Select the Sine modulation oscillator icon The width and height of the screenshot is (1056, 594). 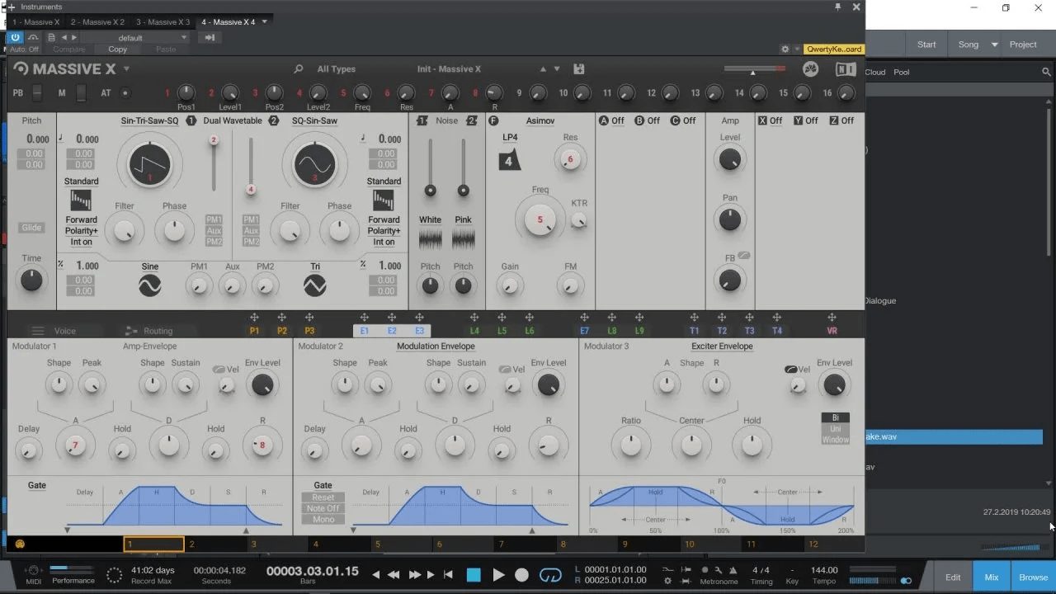[x=149, y=285]
